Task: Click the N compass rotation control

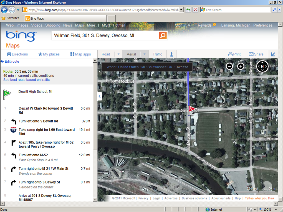Action: point(262,66)
